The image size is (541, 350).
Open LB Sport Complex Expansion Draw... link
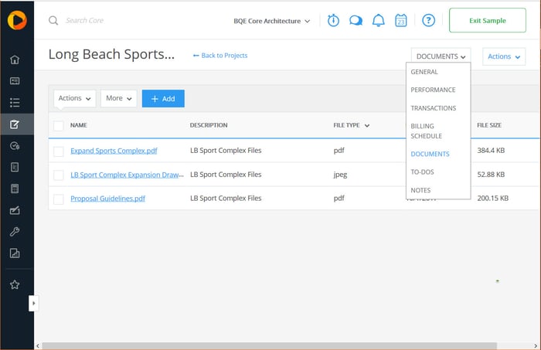point(127,175)
